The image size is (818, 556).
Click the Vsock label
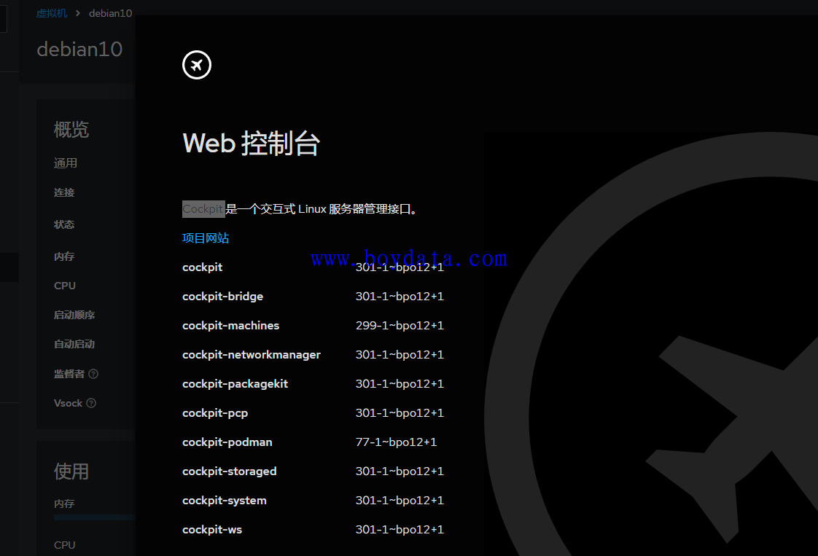[x=68, y=403]
